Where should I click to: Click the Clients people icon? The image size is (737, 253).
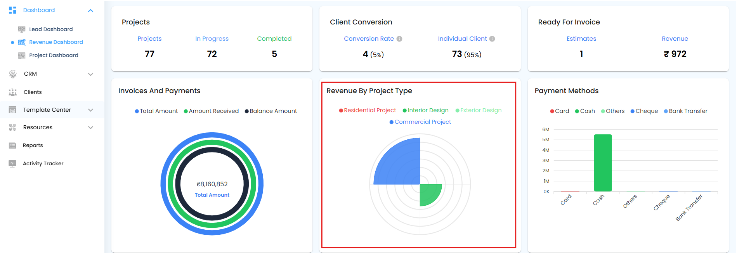[x=13, y=92]
